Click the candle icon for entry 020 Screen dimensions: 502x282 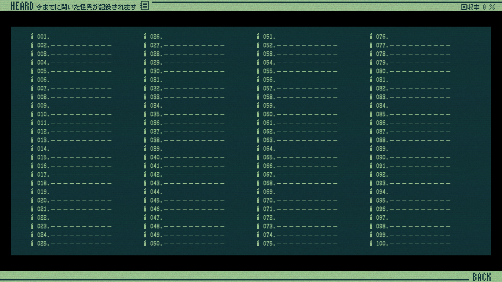[x=32, y=201]
